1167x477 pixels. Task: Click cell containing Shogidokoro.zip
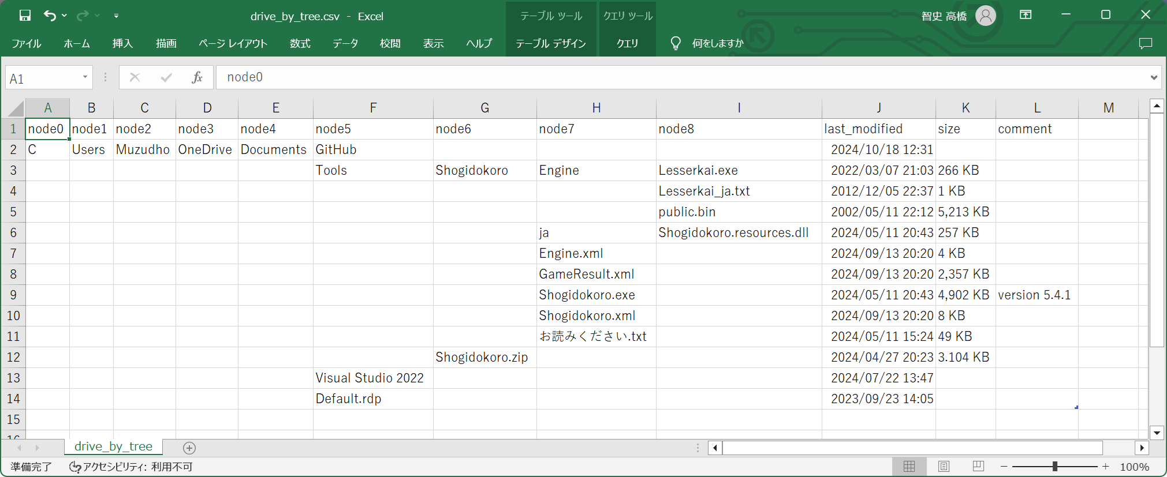[x=484, y=357]
